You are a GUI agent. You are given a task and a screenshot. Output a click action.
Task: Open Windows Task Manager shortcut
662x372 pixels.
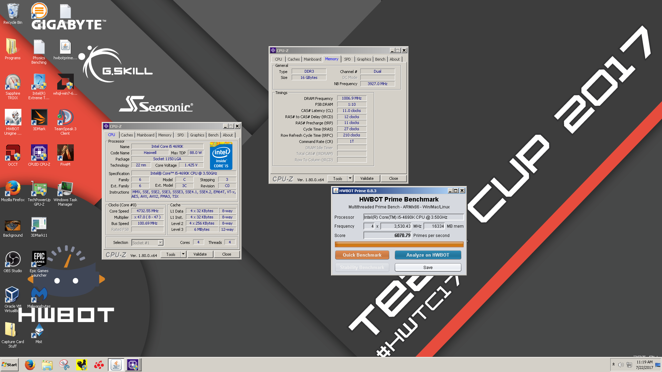(65, 193)
